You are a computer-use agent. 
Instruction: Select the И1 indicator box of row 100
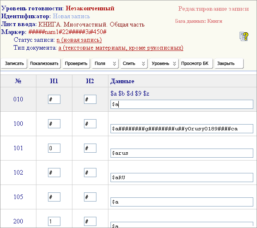pyautogui.click(x=54, y=124)
